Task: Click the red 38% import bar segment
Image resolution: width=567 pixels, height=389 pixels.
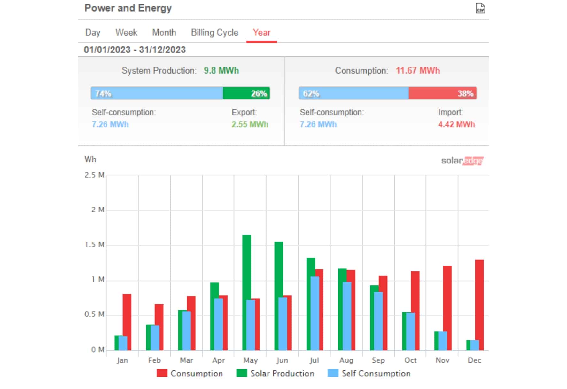Action: pyautogui.click(x=443, y=93)
